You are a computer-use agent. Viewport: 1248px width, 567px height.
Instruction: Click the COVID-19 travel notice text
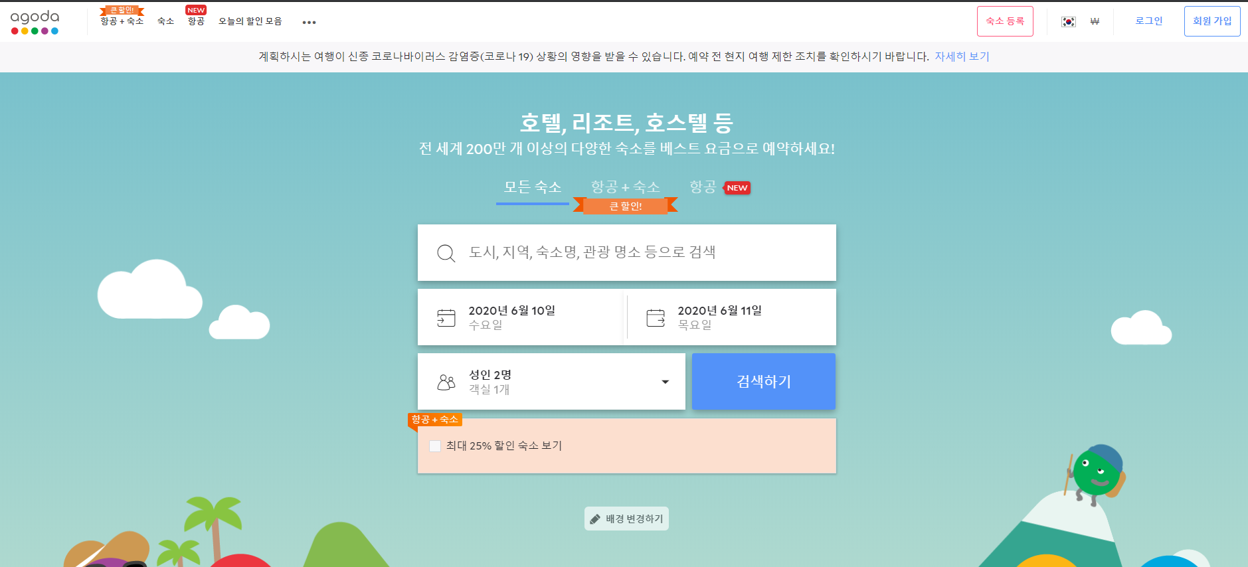tap(594, 56)
